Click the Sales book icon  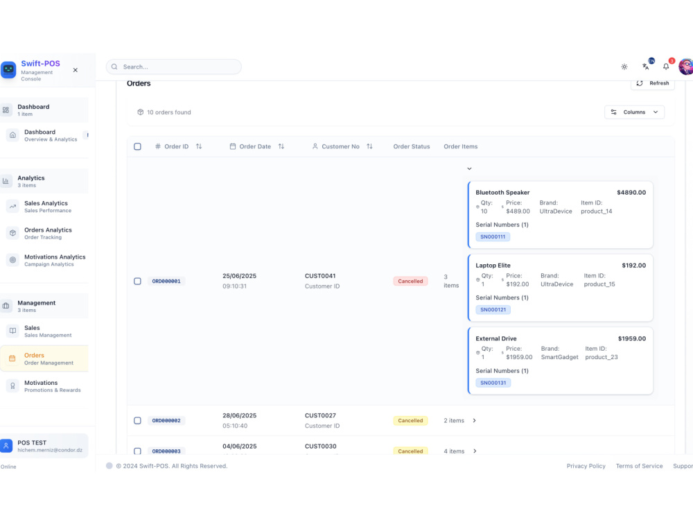[x=12, y=331]
